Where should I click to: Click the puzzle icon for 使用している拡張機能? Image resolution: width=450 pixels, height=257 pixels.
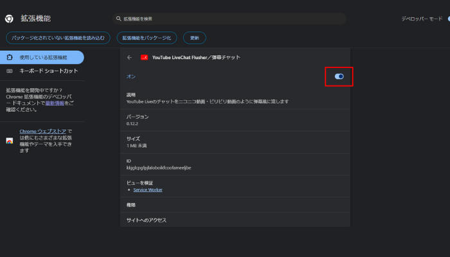(x=10, y=57)
